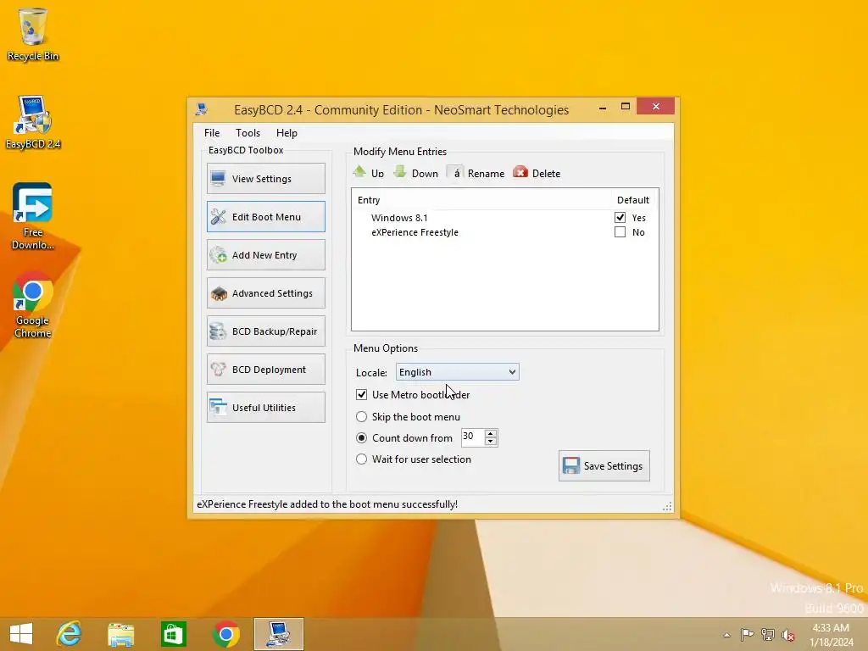
Task: Open the View Settings section
Action: coord(265,178)
